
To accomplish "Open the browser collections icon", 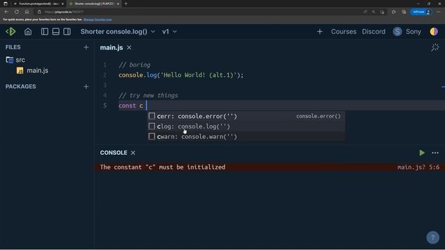I will tap(404, 12).
